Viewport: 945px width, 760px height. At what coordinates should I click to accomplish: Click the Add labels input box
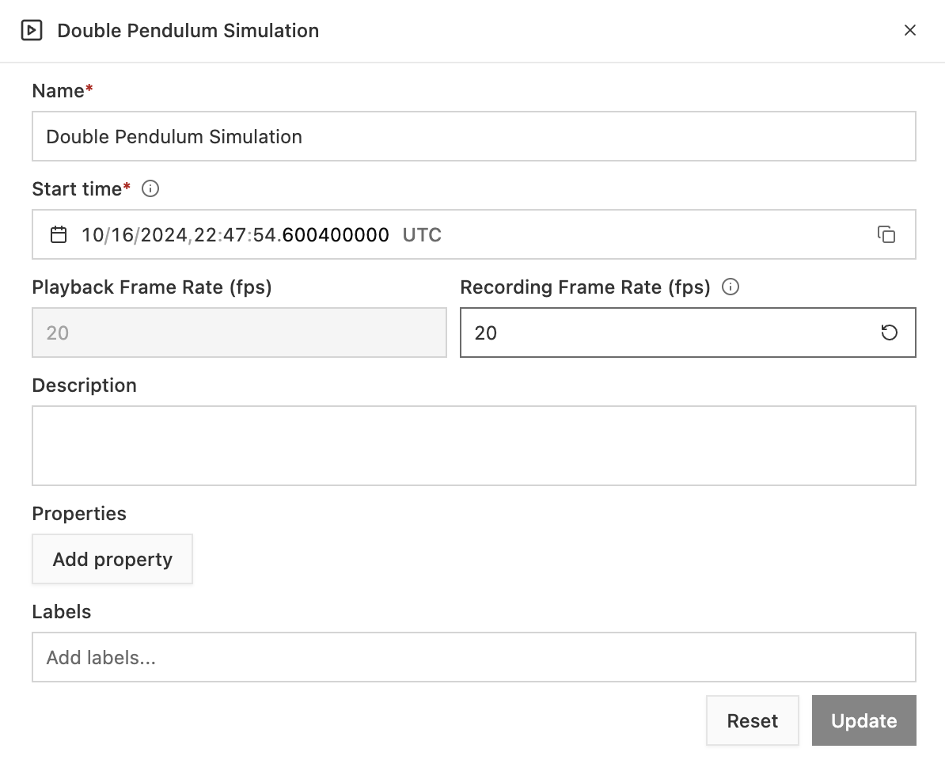(473, 657)
